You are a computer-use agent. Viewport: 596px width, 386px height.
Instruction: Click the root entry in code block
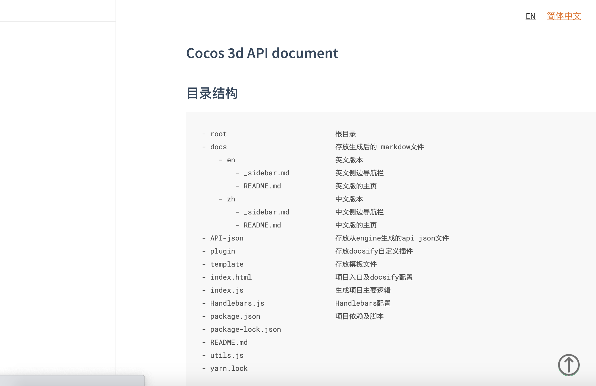[x=218, y=134]
